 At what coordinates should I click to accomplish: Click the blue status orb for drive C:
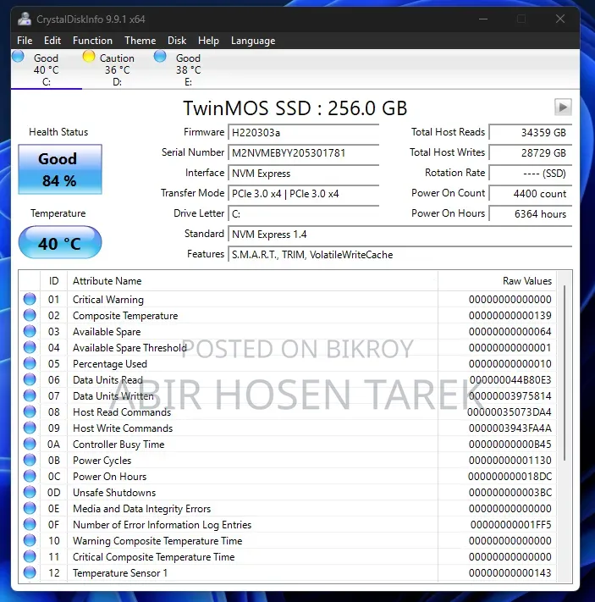[x=18, y=56]
